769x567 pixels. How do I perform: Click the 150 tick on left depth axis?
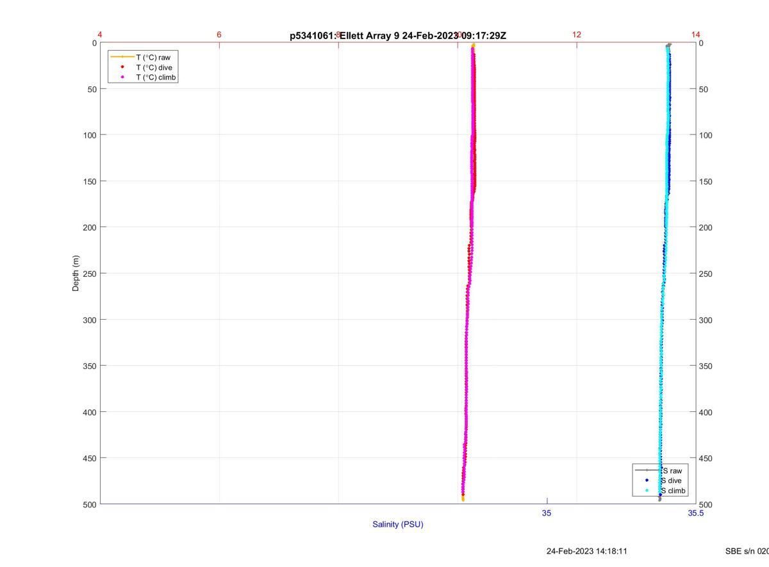pyautogui.click(x=90, y=181)
